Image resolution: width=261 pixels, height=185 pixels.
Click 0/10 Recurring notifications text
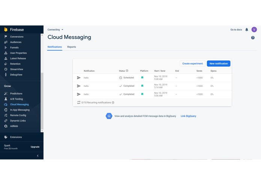(96, 103)
